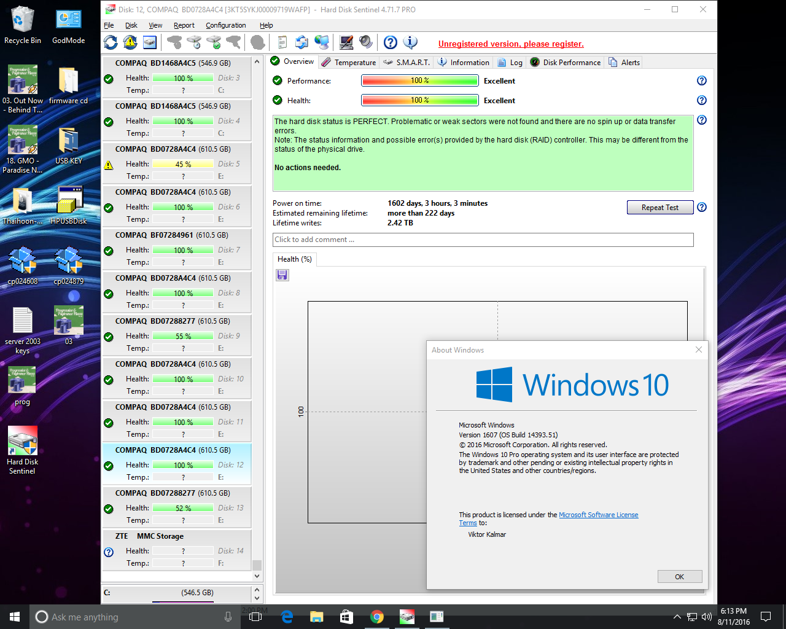Select the Health (%) chart tab
This screenshot has height=629, width=786.
point(295,259)
